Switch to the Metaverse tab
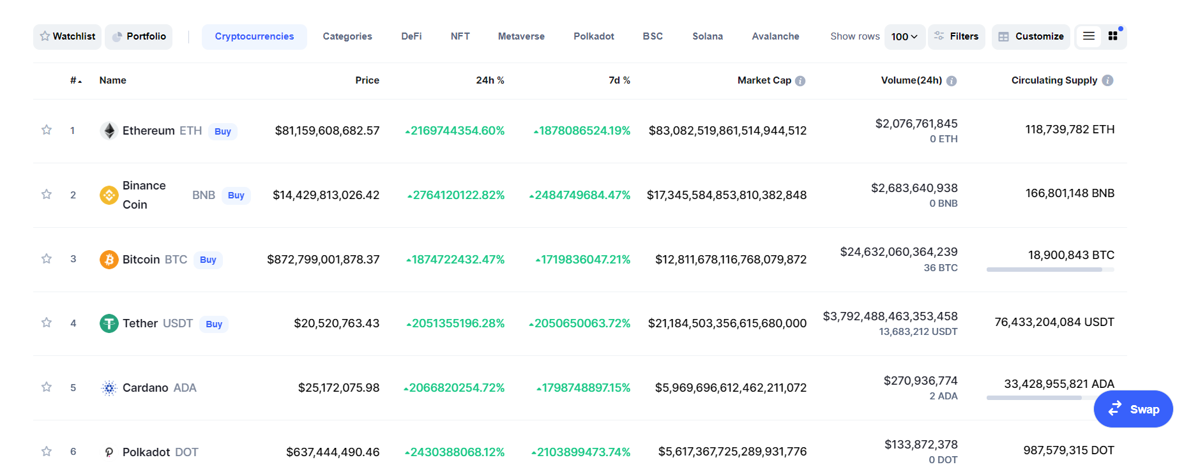This screenshot has width=1184, height=467. click(x=521, y=36)
